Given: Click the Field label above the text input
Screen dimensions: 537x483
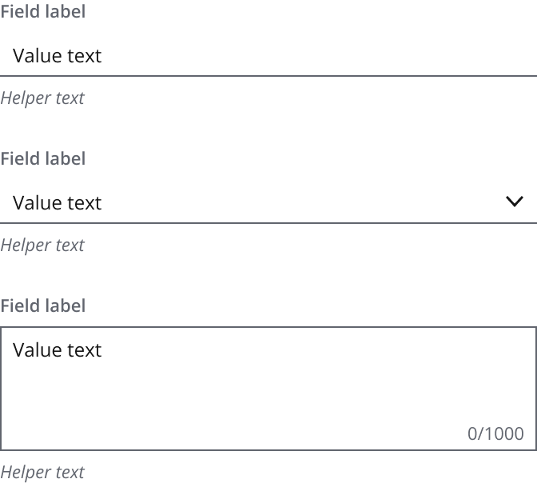Looking at the screenshot, I should pyautogui.click(x=43, y=12).
